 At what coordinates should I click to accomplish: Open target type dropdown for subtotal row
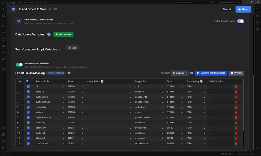coord(182,133)
